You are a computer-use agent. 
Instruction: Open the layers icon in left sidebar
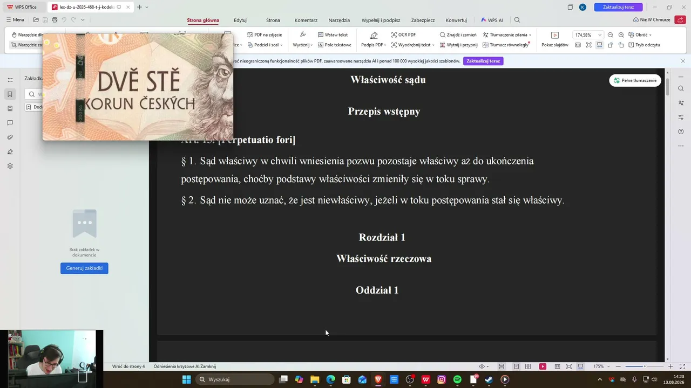(10, 166)
